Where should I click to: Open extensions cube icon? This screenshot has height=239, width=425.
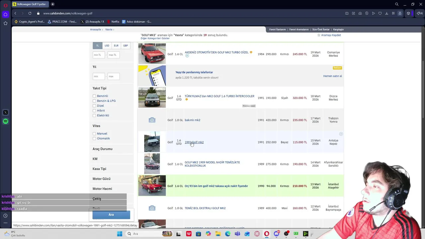point(408,13)
